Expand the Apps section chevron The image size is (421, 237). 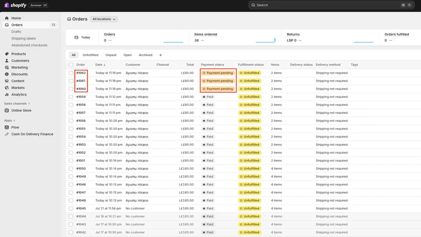[14, 121]
